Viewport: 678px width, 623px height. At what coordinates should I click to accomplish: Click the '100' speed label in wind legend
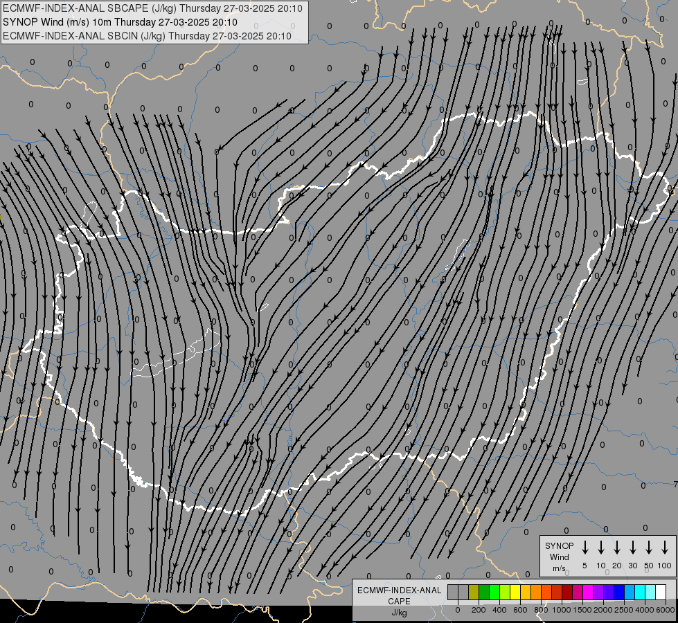(665, 566)
